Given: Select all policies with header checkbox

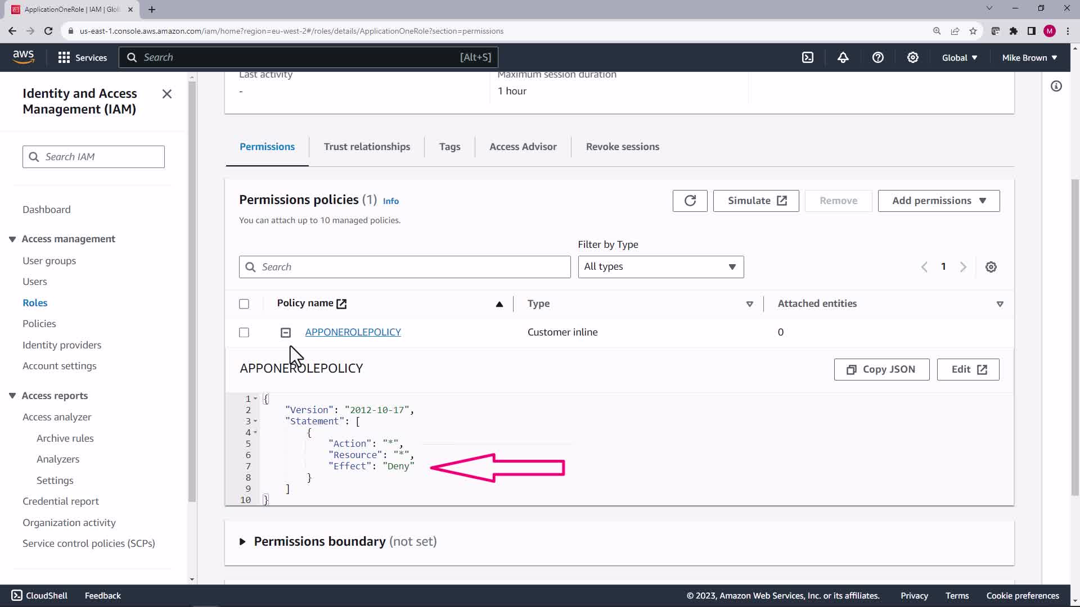Looking at the screenshot, I should (244, 304).
